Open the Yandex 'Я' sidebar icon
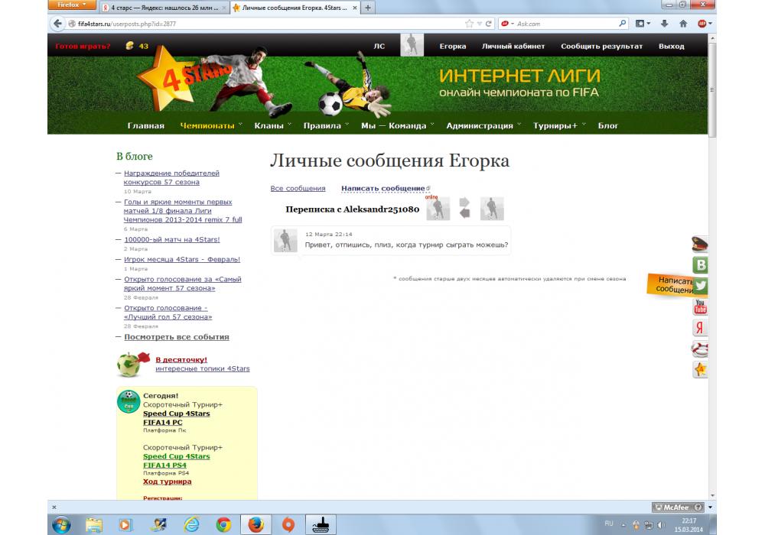Screen dimensions: 765x535 click(700, 328)
